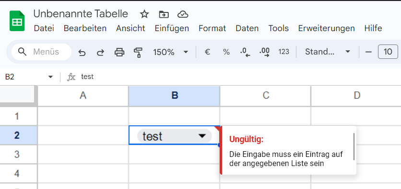This screenshot has width=401, height=189.
Task: Increase decimal places
Action: [x=264, y=52]
